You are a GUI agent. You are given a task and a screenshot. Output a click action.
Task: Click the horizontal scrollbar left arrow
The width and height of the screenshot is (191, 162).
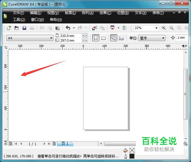tap(101, 144)
